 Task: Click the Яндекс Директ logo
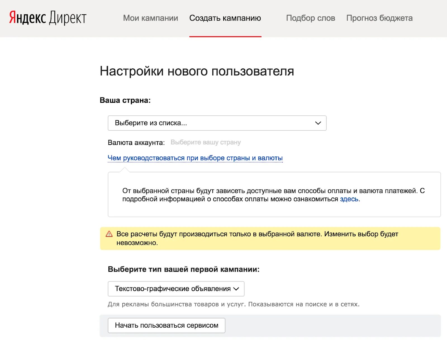point(48,18)
